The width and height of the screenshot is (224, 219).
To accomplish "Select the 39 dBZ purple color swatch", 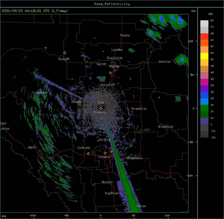I will click(x=204, y=88).
